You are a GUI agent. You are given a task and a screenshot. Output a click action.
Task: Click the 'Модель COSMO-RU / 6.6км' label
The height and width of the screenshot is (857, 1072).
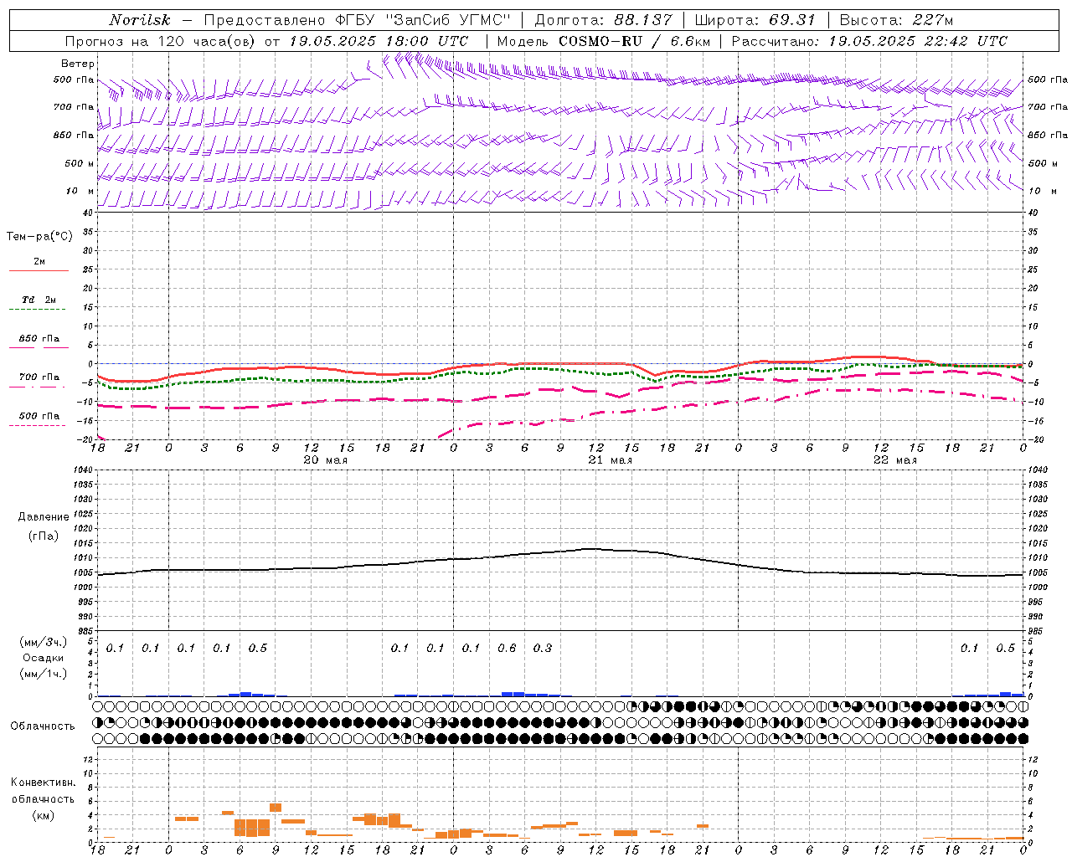[x=603, y=41]
